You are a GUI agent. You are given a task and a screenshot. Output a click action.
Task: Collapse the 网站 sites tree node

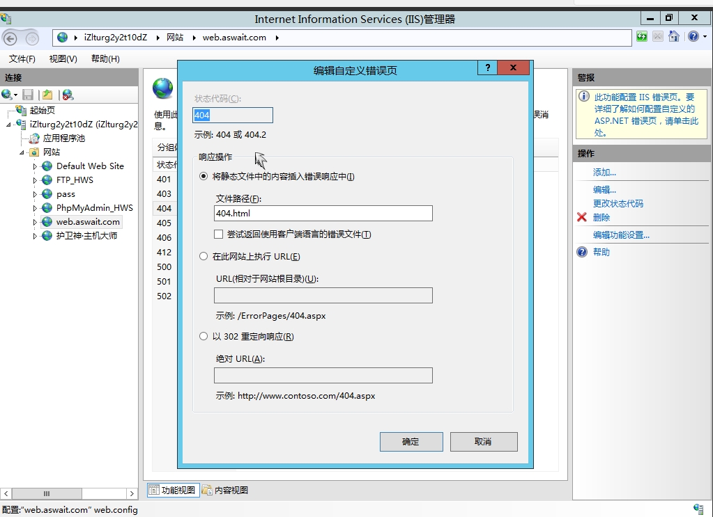[x=22, y=152]
